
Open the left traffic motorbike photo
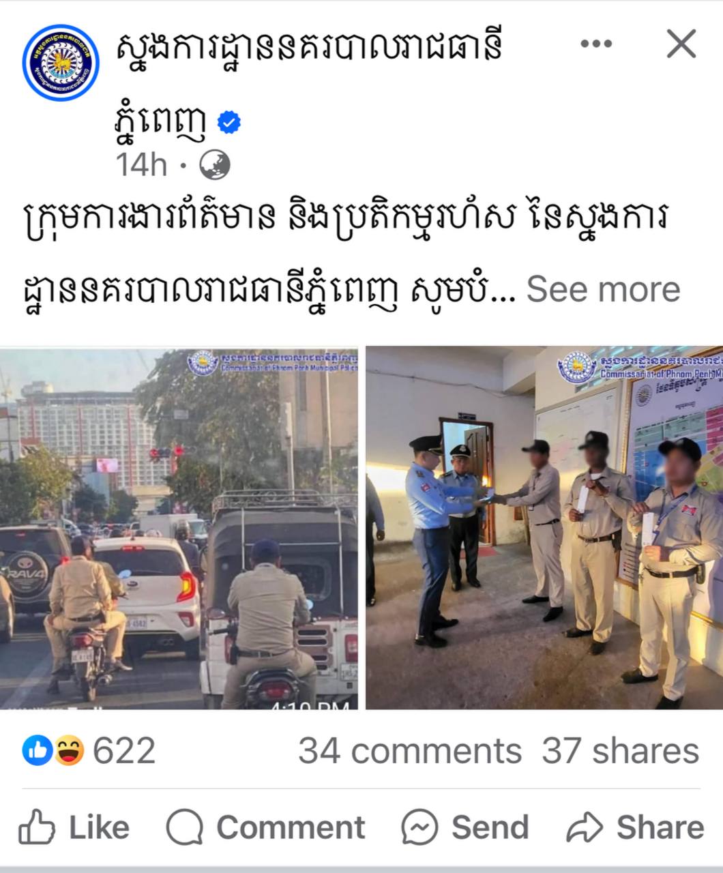[x=179, y=529]
